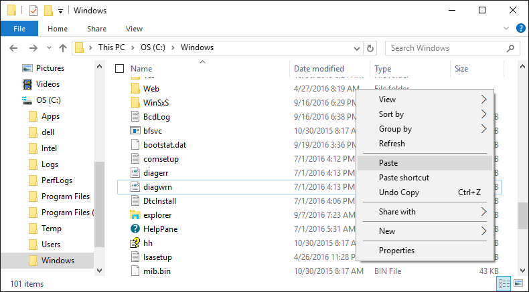Choose Paste shortcut from context menu
The height and width of the screenshot is (292, 529).
tap(425, 178)
